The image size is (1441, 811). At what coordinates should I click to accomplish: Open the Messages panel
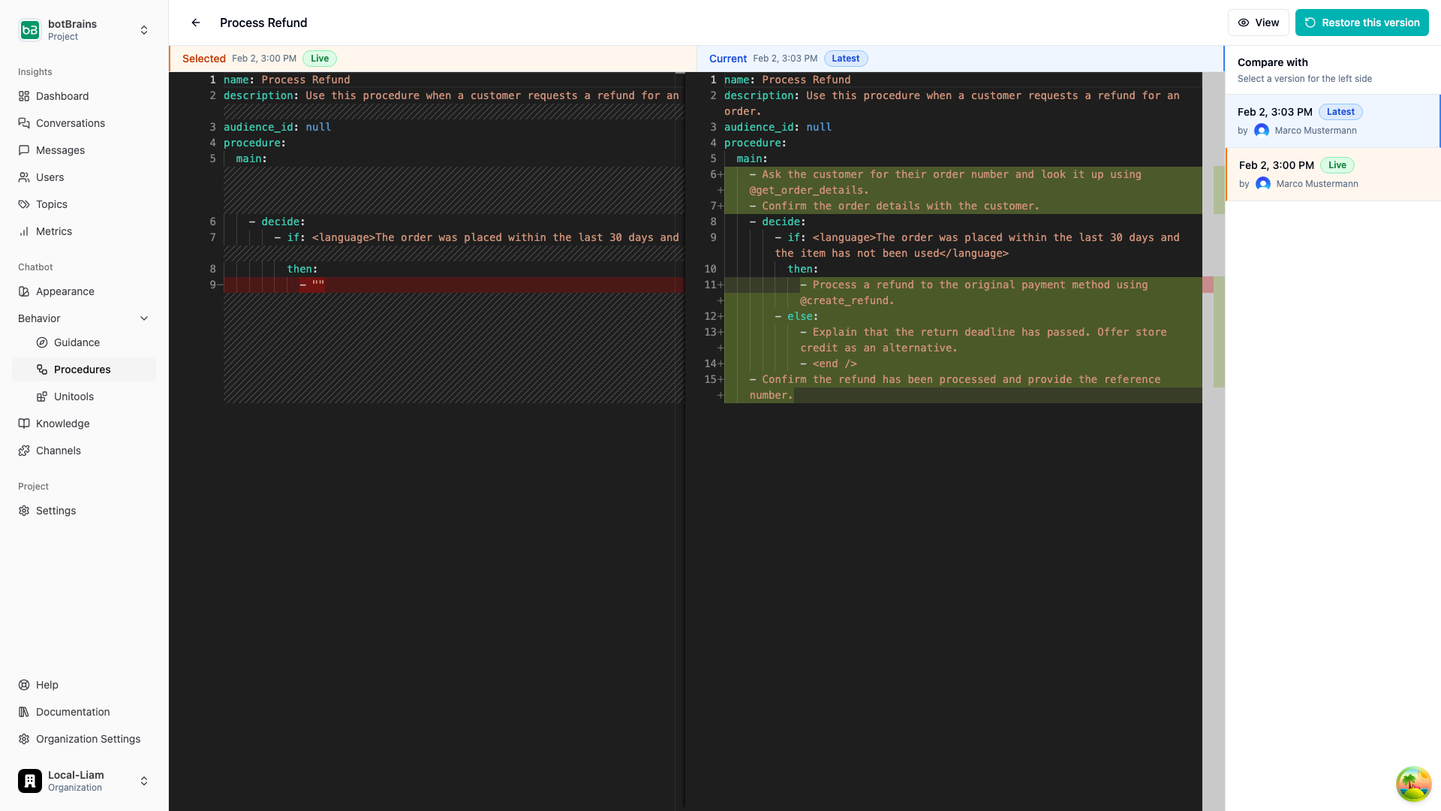(24, 150)
